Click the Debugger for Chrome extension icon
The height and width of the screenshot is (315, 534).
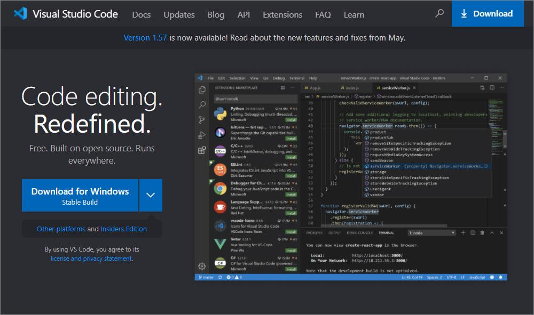tap(221, 188)
